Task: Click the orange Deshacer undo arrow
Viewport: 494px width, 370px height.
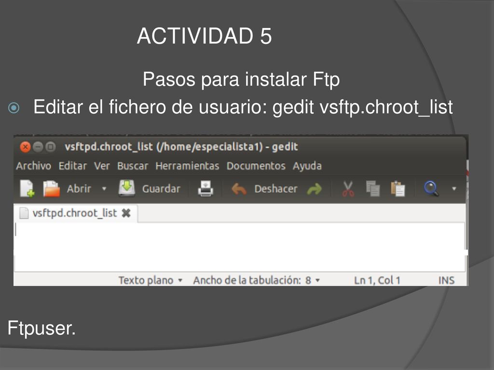Action: [x=239, y=189]
